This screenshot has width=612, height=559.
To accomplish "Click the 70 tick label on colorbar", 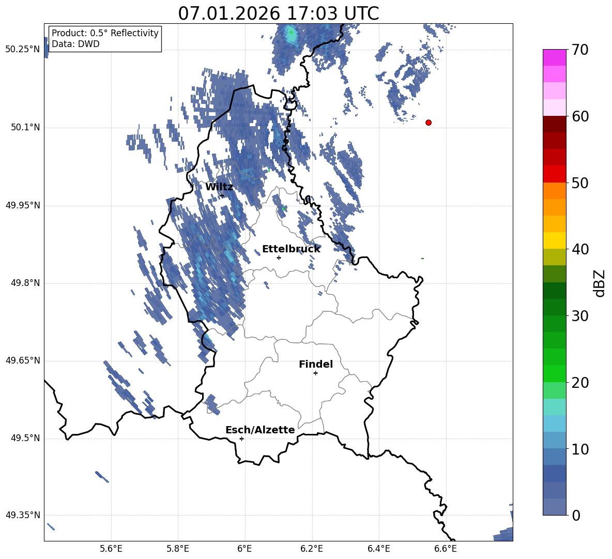I will [x=580, y=50].
